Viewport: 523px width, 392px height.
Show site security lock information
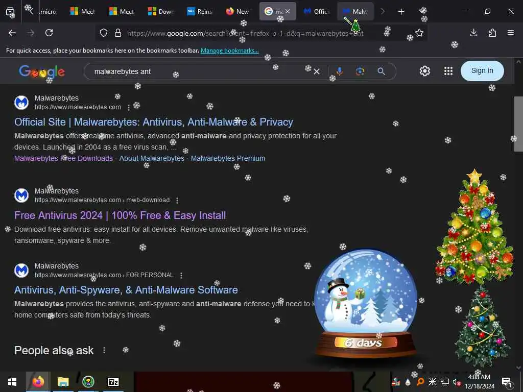[x=118, y=33]
